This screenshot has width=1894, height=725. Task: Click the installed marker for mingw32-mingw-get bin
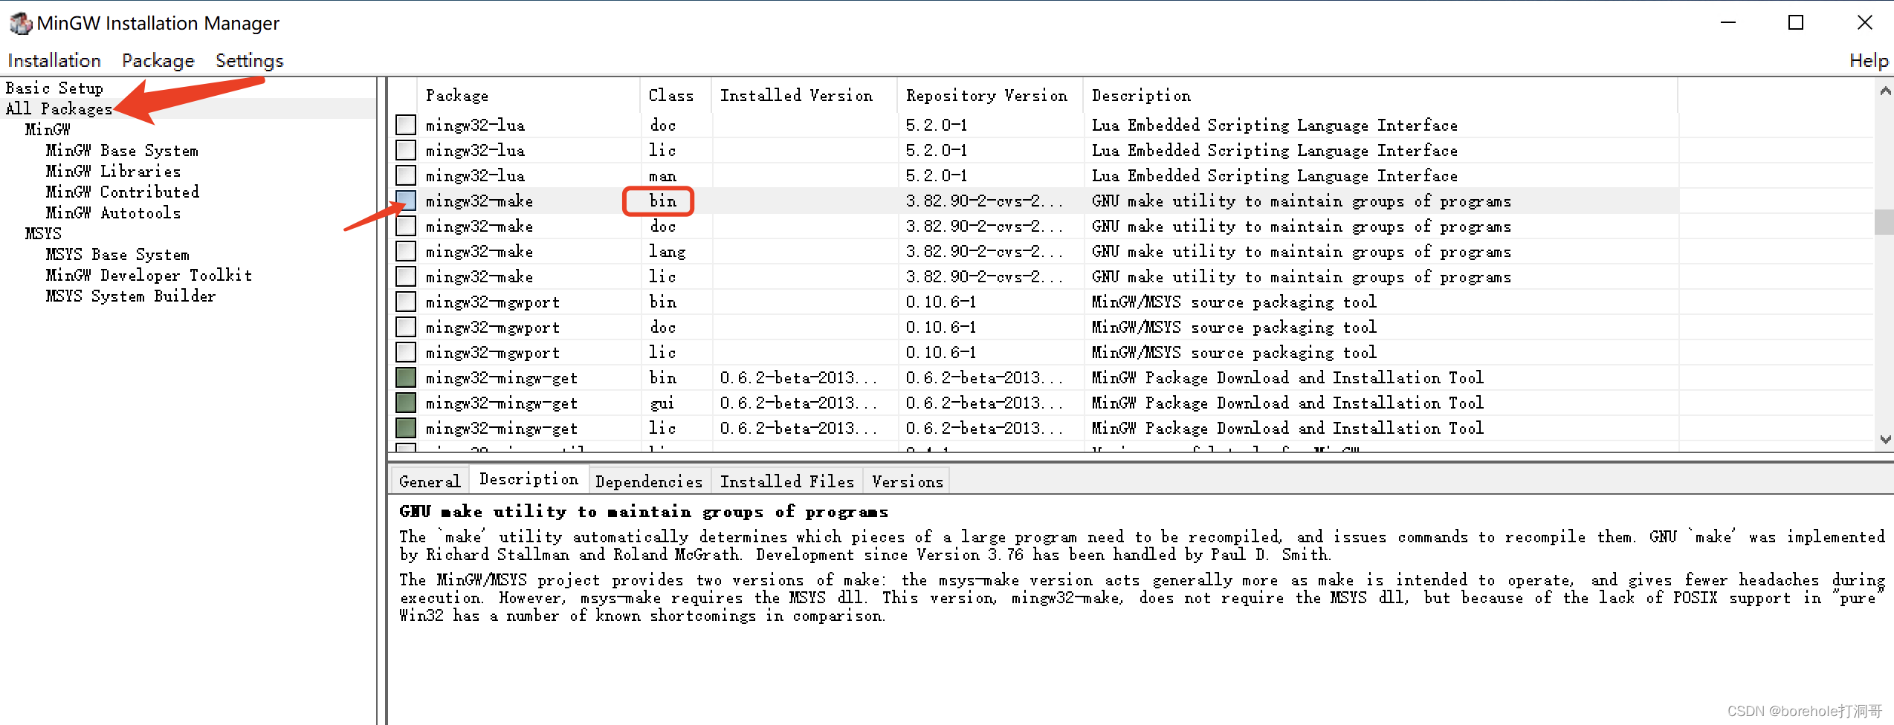tap(406, 378)
